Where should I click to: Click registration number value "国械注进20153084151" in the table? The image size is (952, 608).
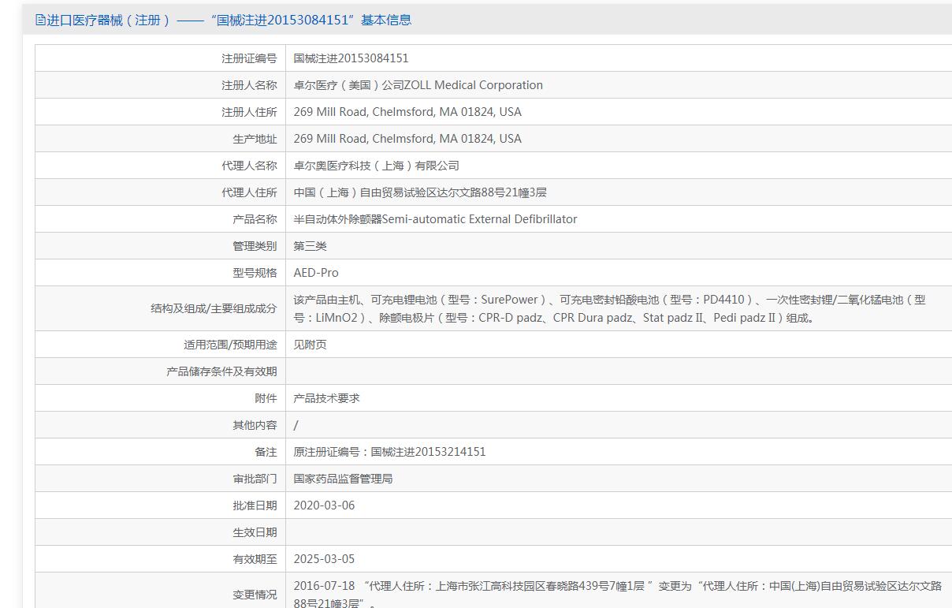click(351, 58)
